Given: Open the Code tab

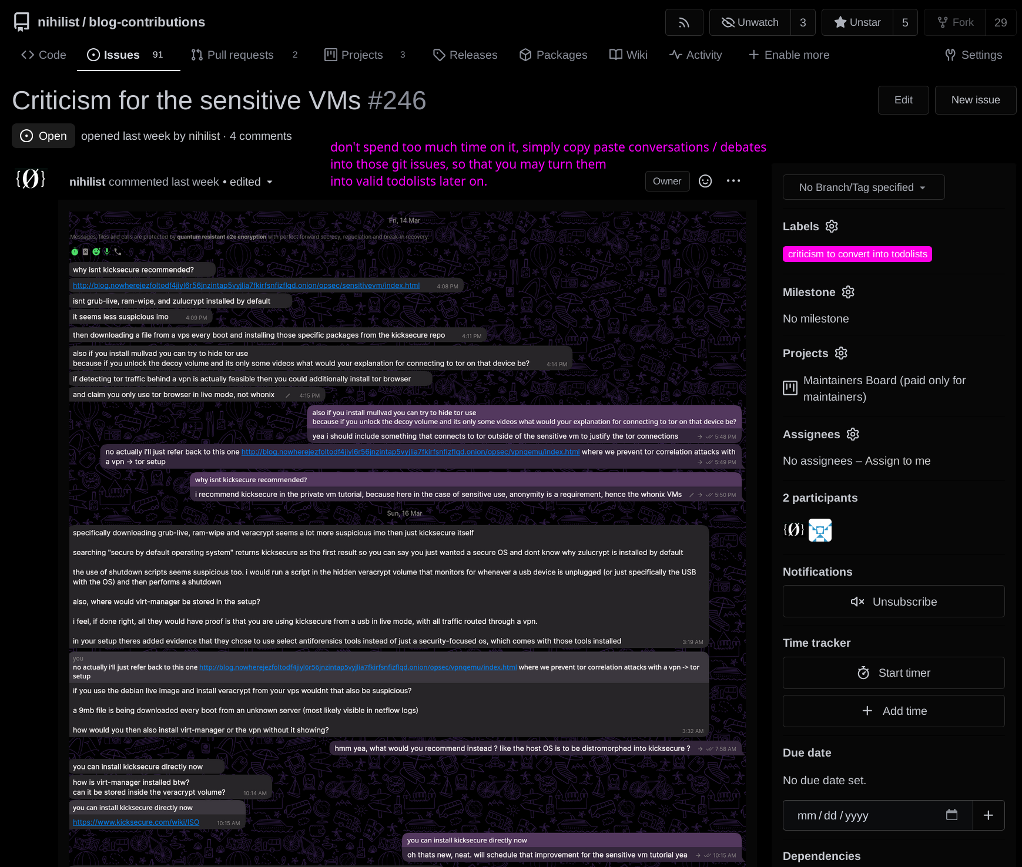Looking at the screenshot, I should (x=44, y=55).
